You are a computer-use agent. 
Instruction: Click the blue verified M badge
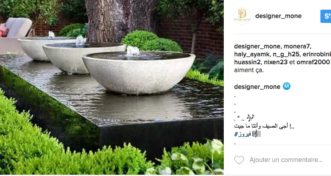(x=286, y=86)
